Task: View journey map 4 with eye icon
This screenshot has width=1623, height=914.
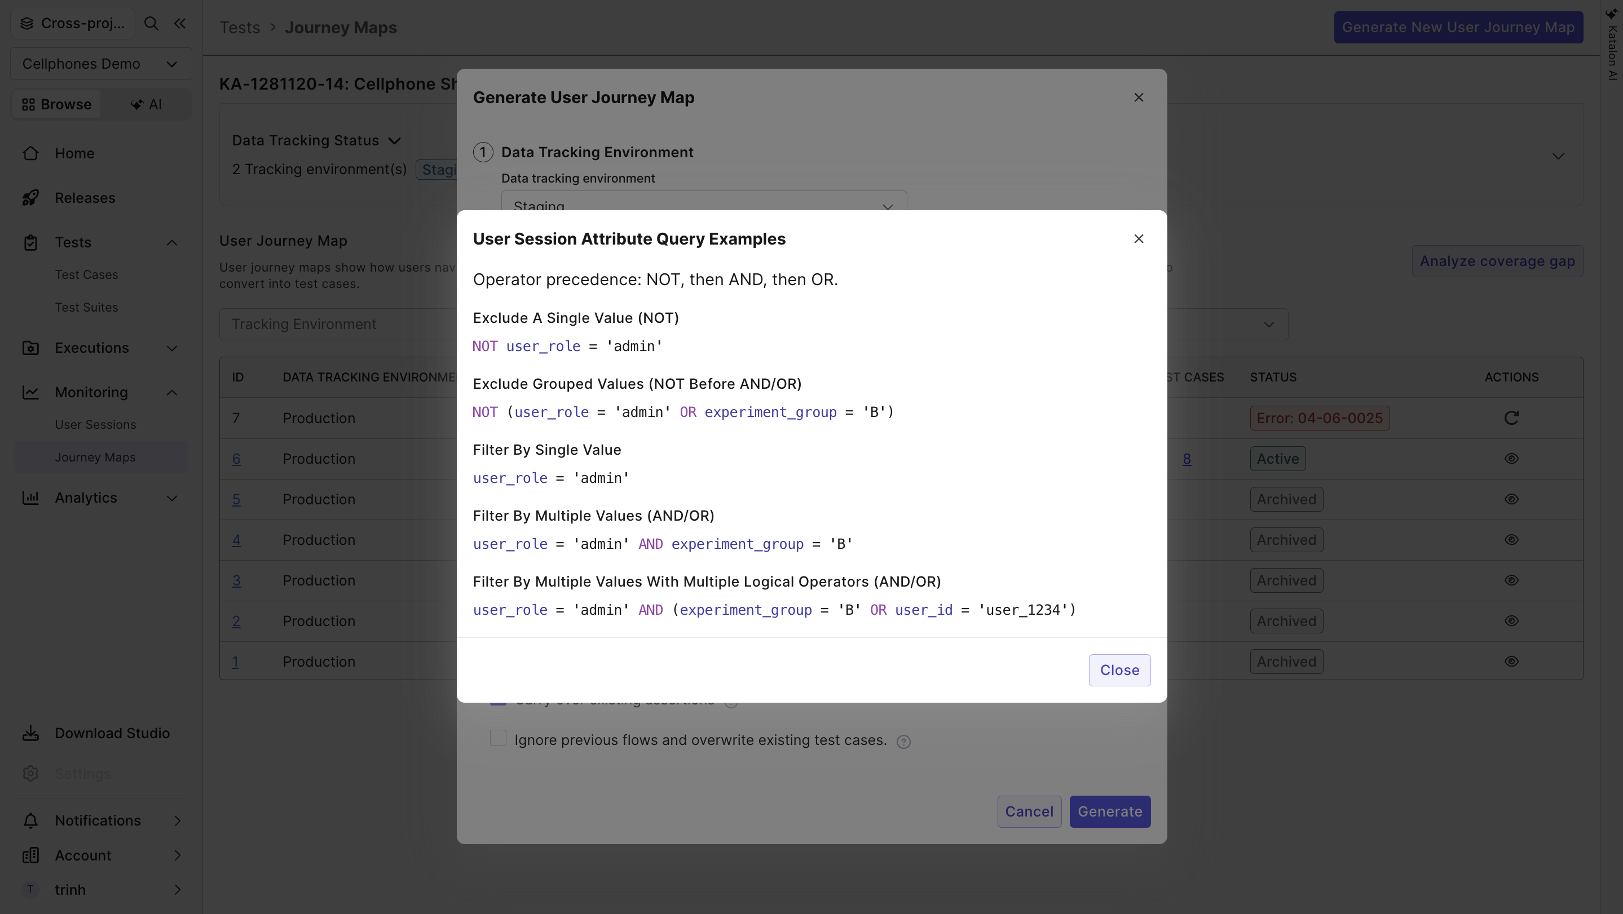Action: click(1511, 540)
